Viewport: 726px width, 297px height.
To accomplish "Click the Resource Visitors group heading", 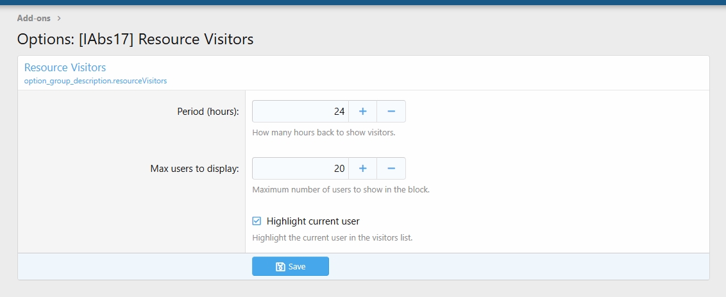I will pos(65,67).
